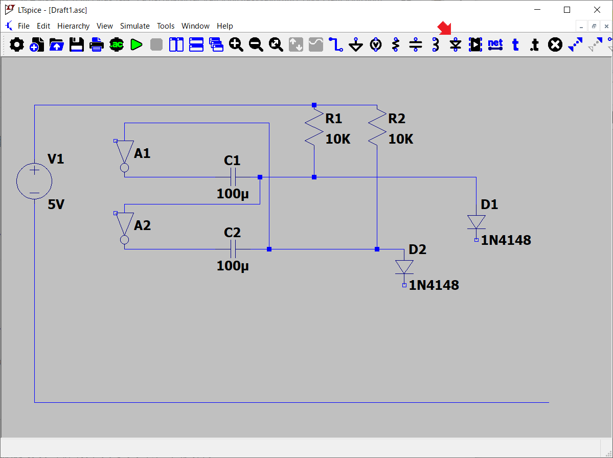Choose the Inductor toolbar icon

pos(436,45)
